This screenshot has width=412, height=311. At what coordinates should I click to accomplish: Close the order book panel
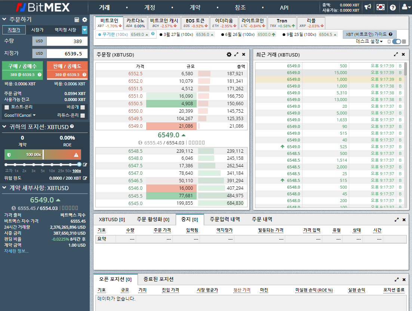coord(244,55)
